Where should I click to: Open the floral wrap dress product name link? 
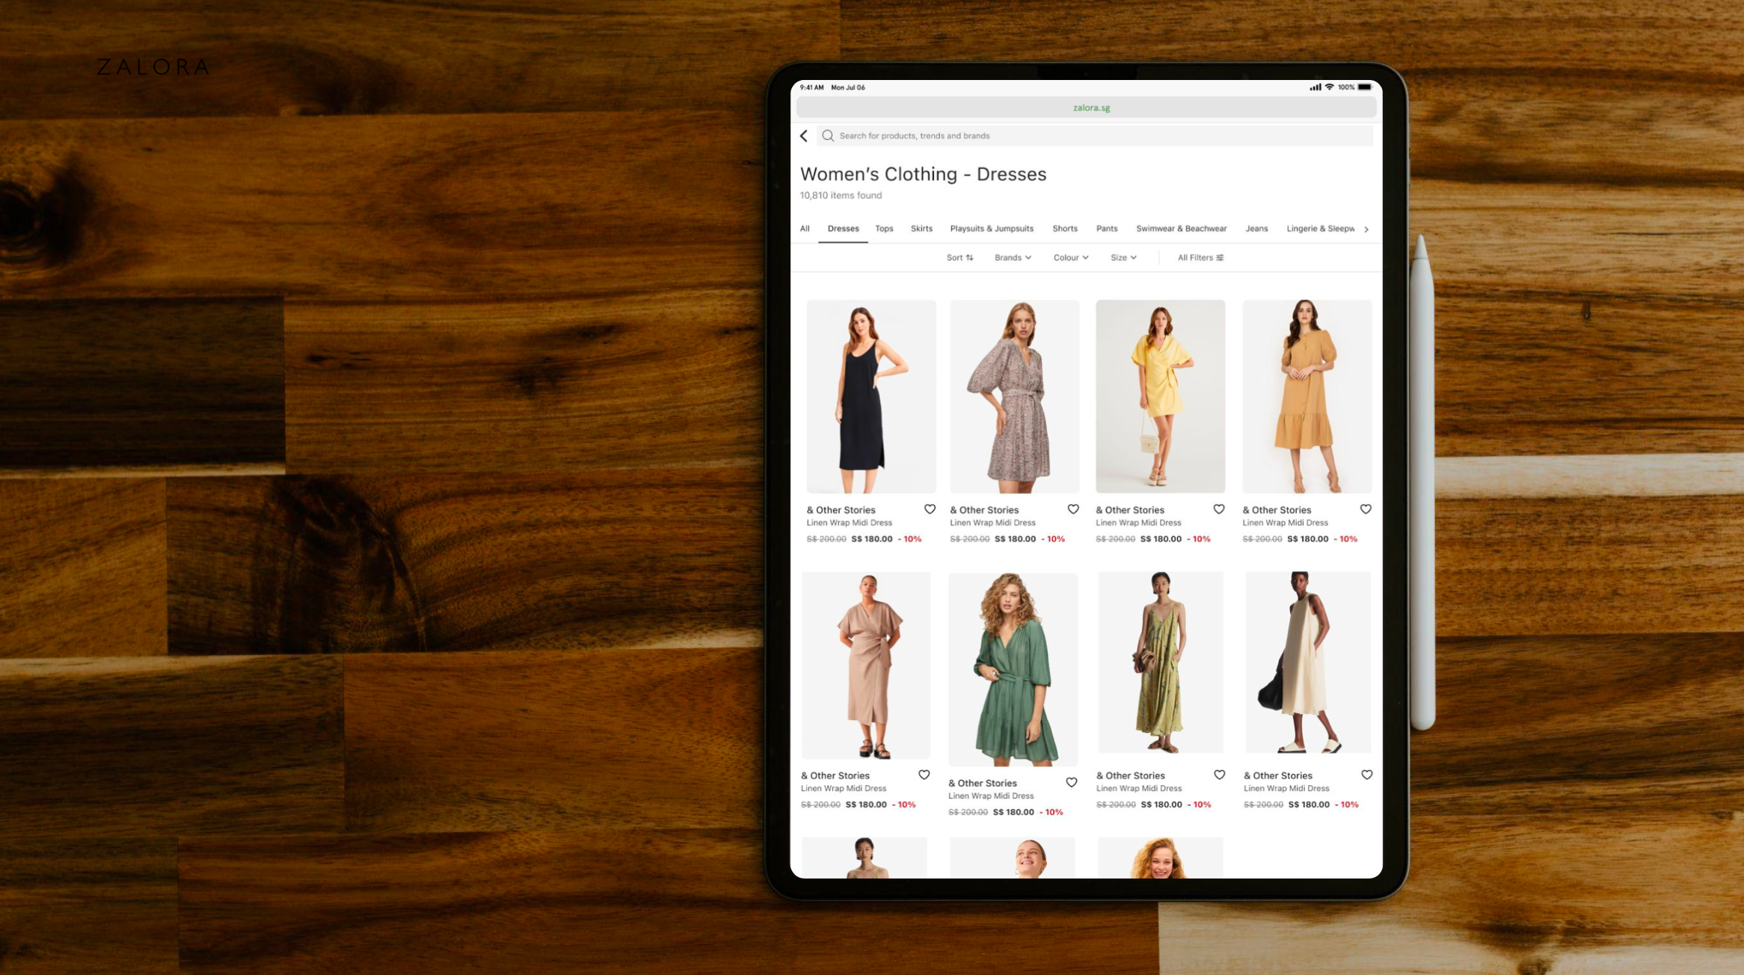[x=992, y=523]
